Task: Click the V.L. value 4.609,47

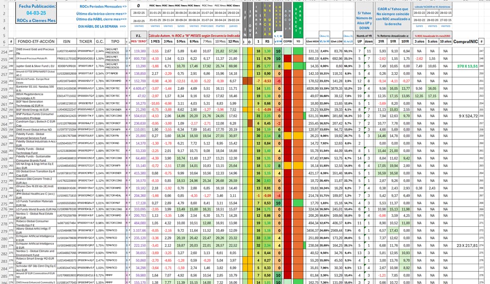Action: [x=139, y=89]
